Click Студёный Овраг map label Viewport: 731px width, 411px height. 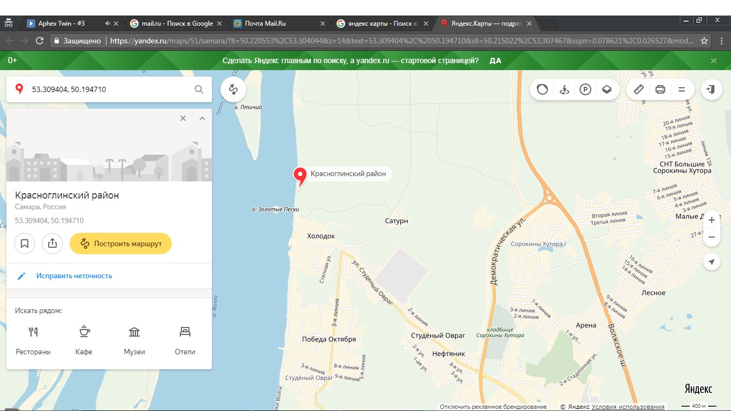pos(438,336)
